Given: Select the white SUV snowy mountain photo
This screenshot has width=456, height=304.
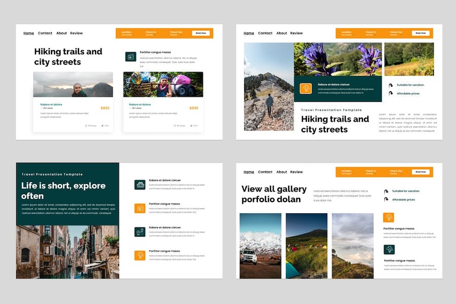Looking at the screenshot, I should point(260,246).
